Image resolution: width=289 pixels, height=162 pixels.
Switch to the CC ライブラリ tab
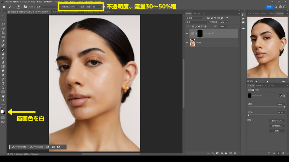(269, 86)
